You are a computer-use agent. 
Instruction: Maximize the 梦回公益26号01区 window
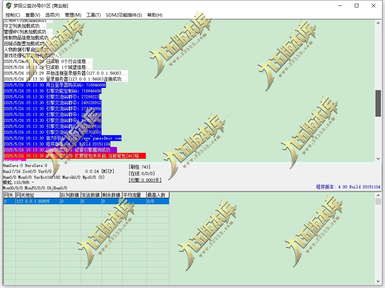click(357, 6)
